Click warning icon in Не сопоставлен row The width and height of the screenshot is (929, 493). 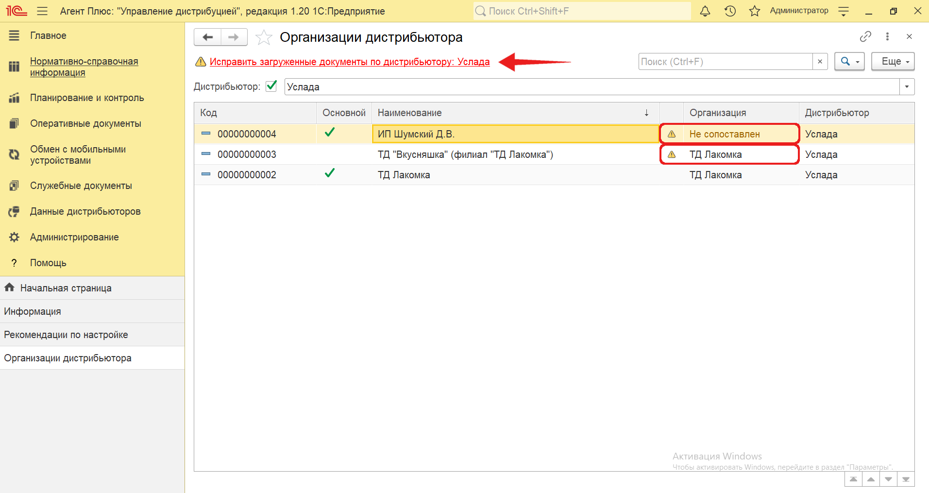tap(672, 134)
